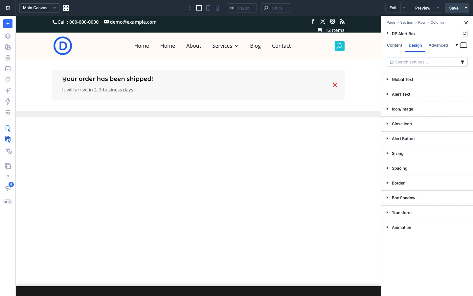Open the filter icon in Search settings
Image resolution: width=473 pixels, height=296 pixels.
462,62
